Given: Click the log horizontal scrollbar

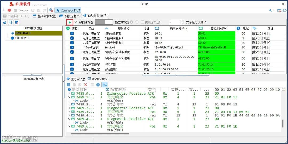Looking at the screenshot, I should [x=100, y=134].
